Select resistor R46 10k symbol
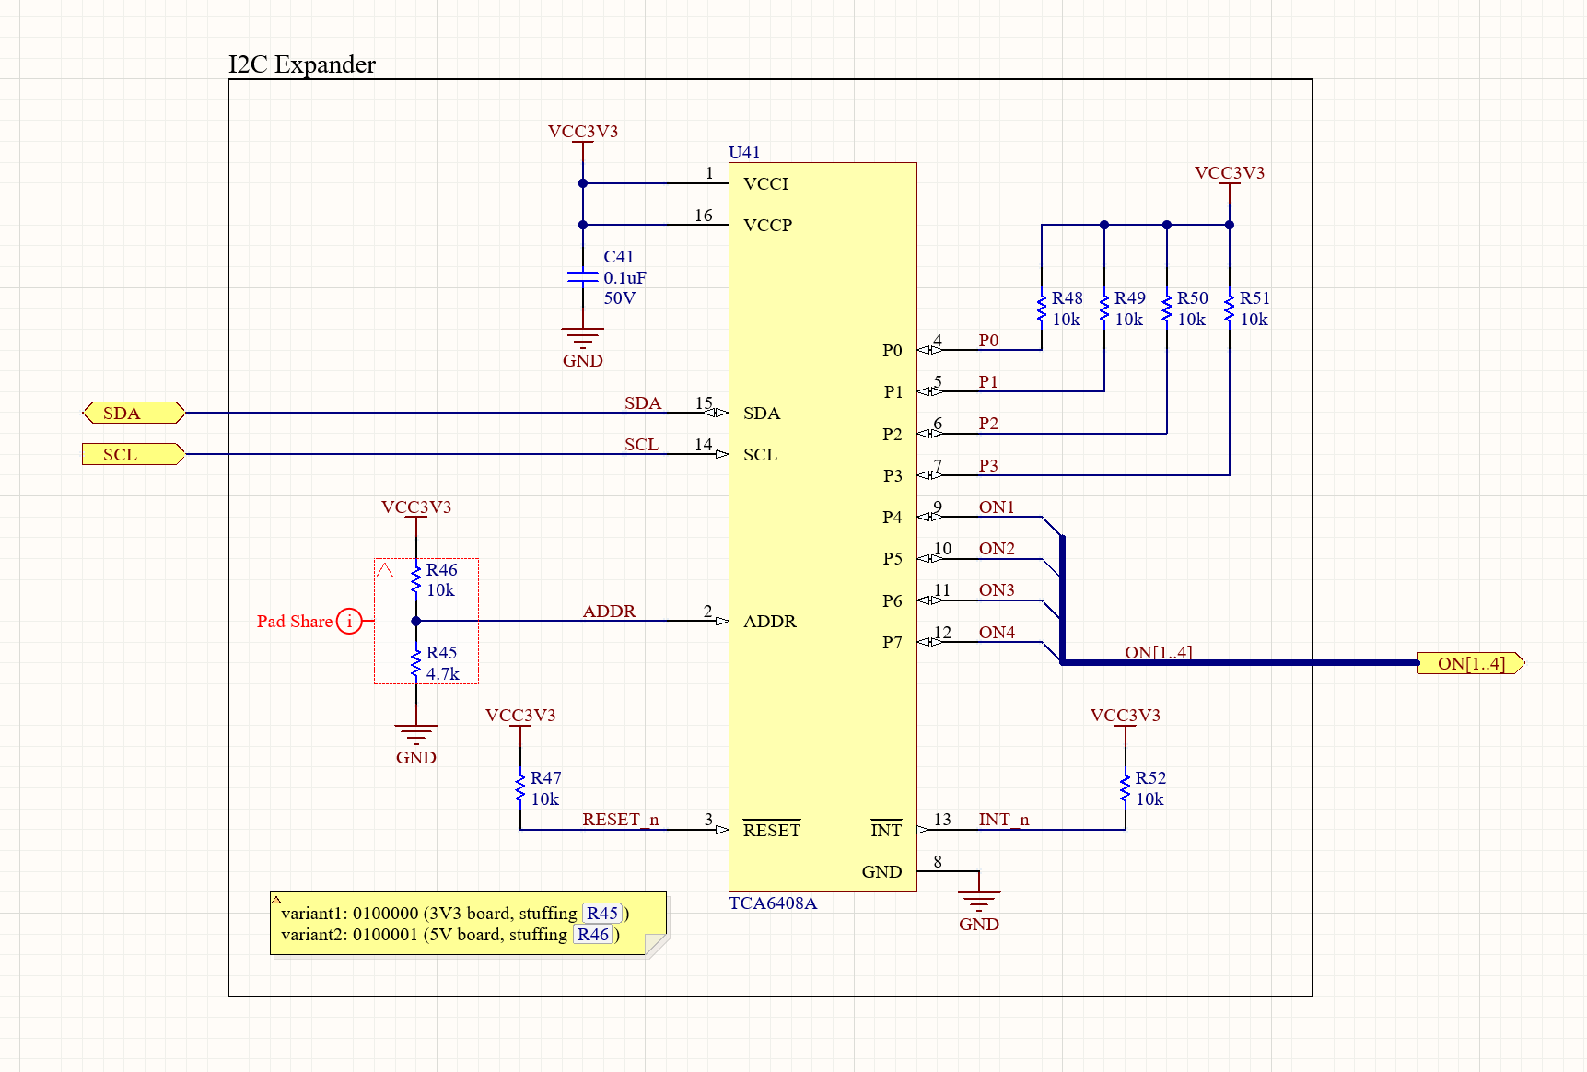This screenshot has width=1587, height=1072. [x=416, y=580]
